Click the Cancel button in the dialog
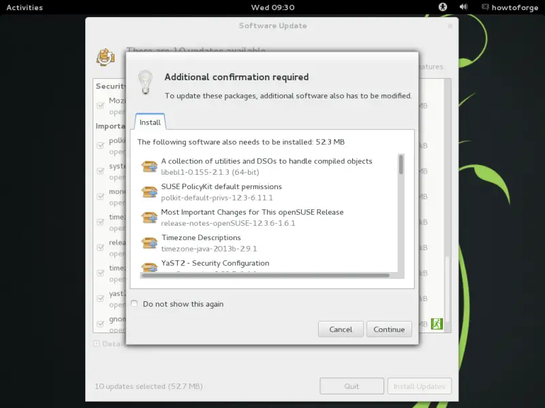The image size is (545, 408). tap(341, 329)
